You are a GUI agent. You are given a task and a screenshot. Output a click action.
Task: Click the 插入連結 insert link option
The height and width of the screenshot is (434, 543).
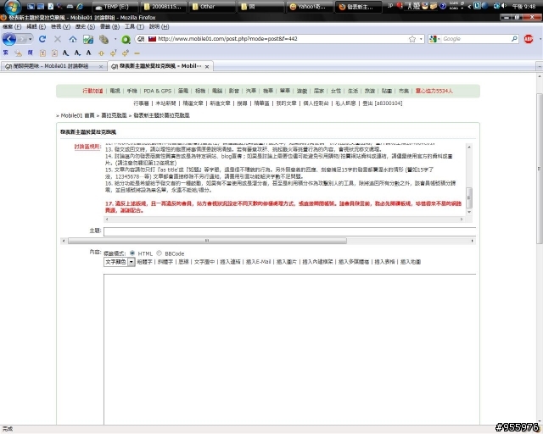pos(230,262)
